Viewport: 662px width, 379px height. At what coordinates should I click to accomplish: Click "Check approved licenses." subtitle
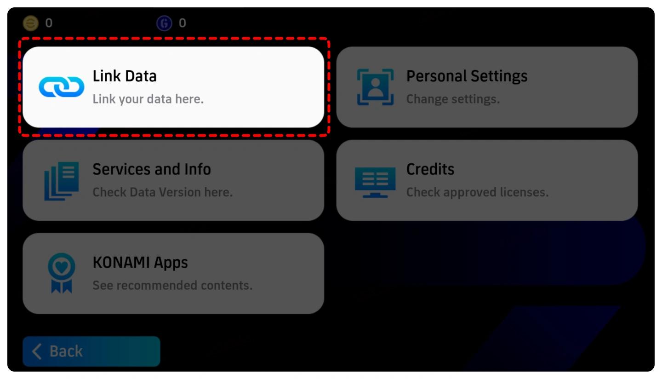[478, 192]
